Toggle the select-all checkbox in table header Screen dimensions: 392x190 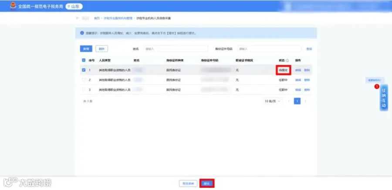pos(84,60)
